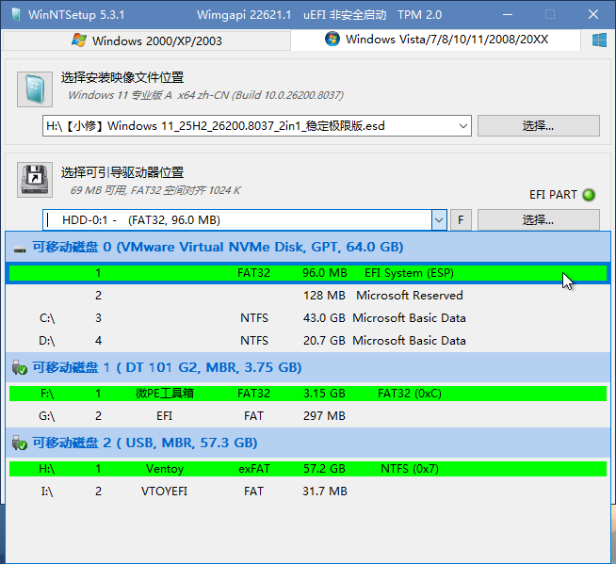Switch to Windows Vista/7/8/10/11/2008/20XX tab
Viewport: 616px width, 564px height.
[x=436, y=40]
